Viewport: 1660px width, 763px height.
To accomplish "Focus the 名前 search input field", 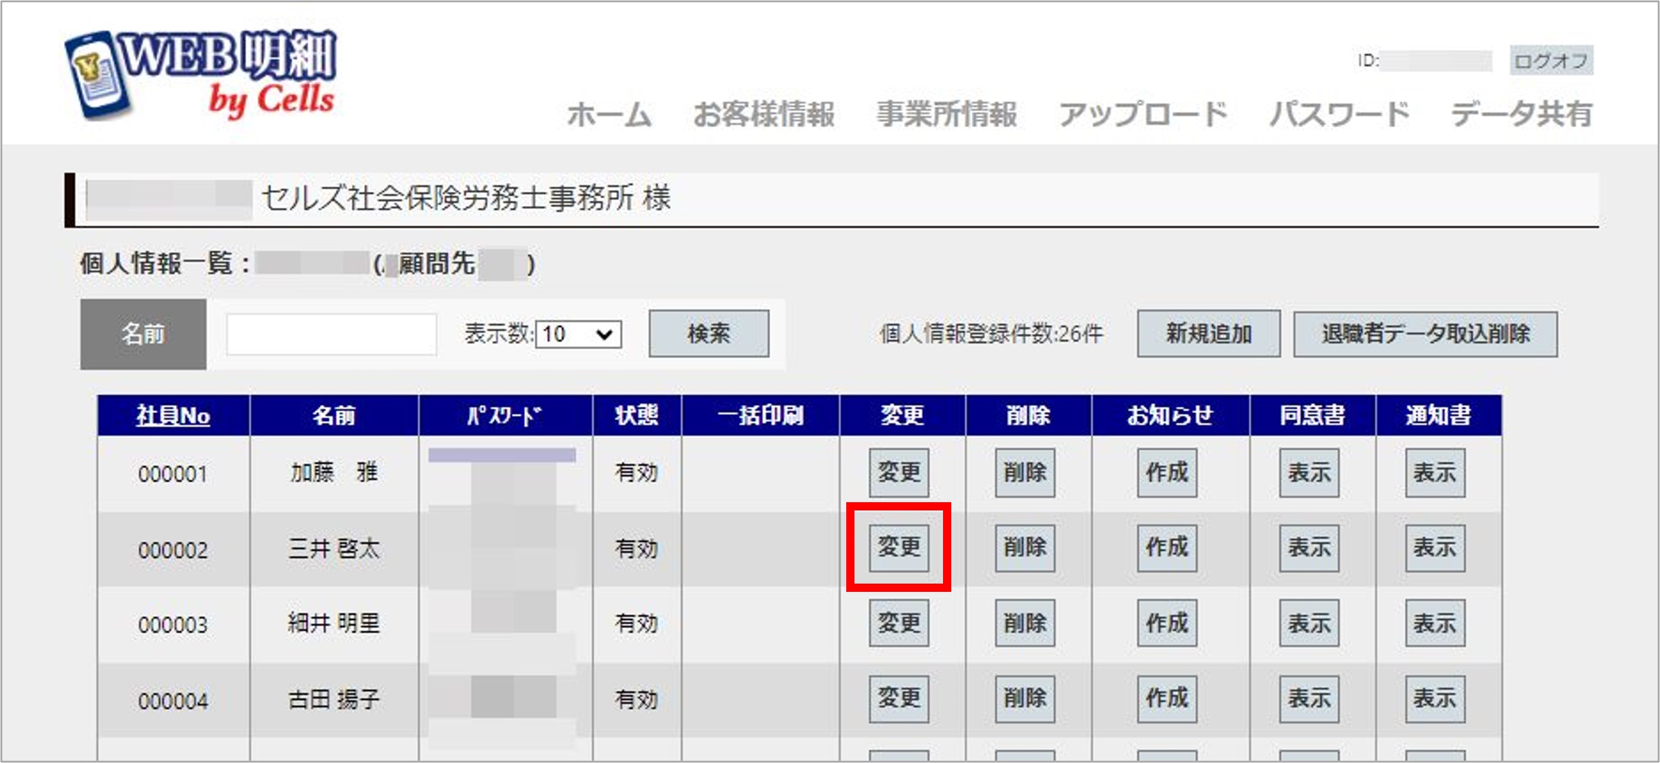I will coord(331,334).
